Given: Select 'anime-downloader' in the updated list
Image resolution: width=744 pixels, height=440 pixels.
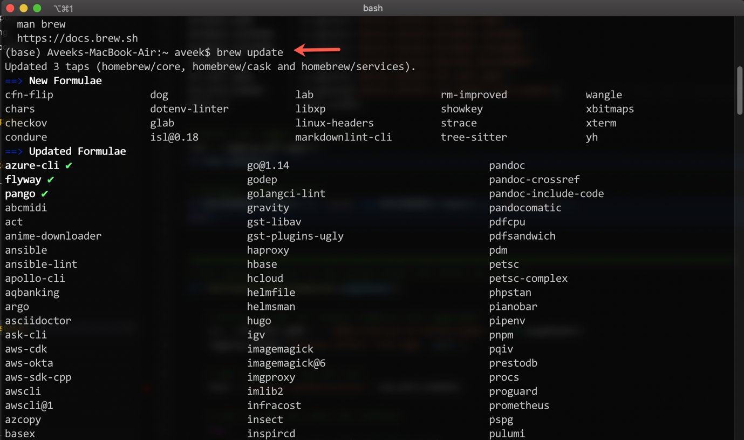Looking at the screenshot, I should click(x=53, y=236).
